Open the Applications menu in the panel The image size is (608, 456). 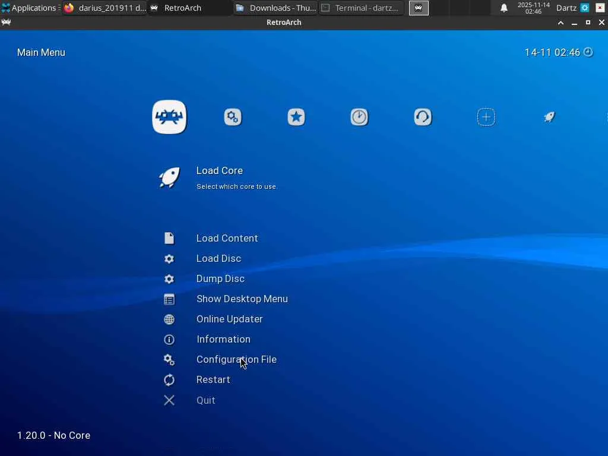(31, 8)
